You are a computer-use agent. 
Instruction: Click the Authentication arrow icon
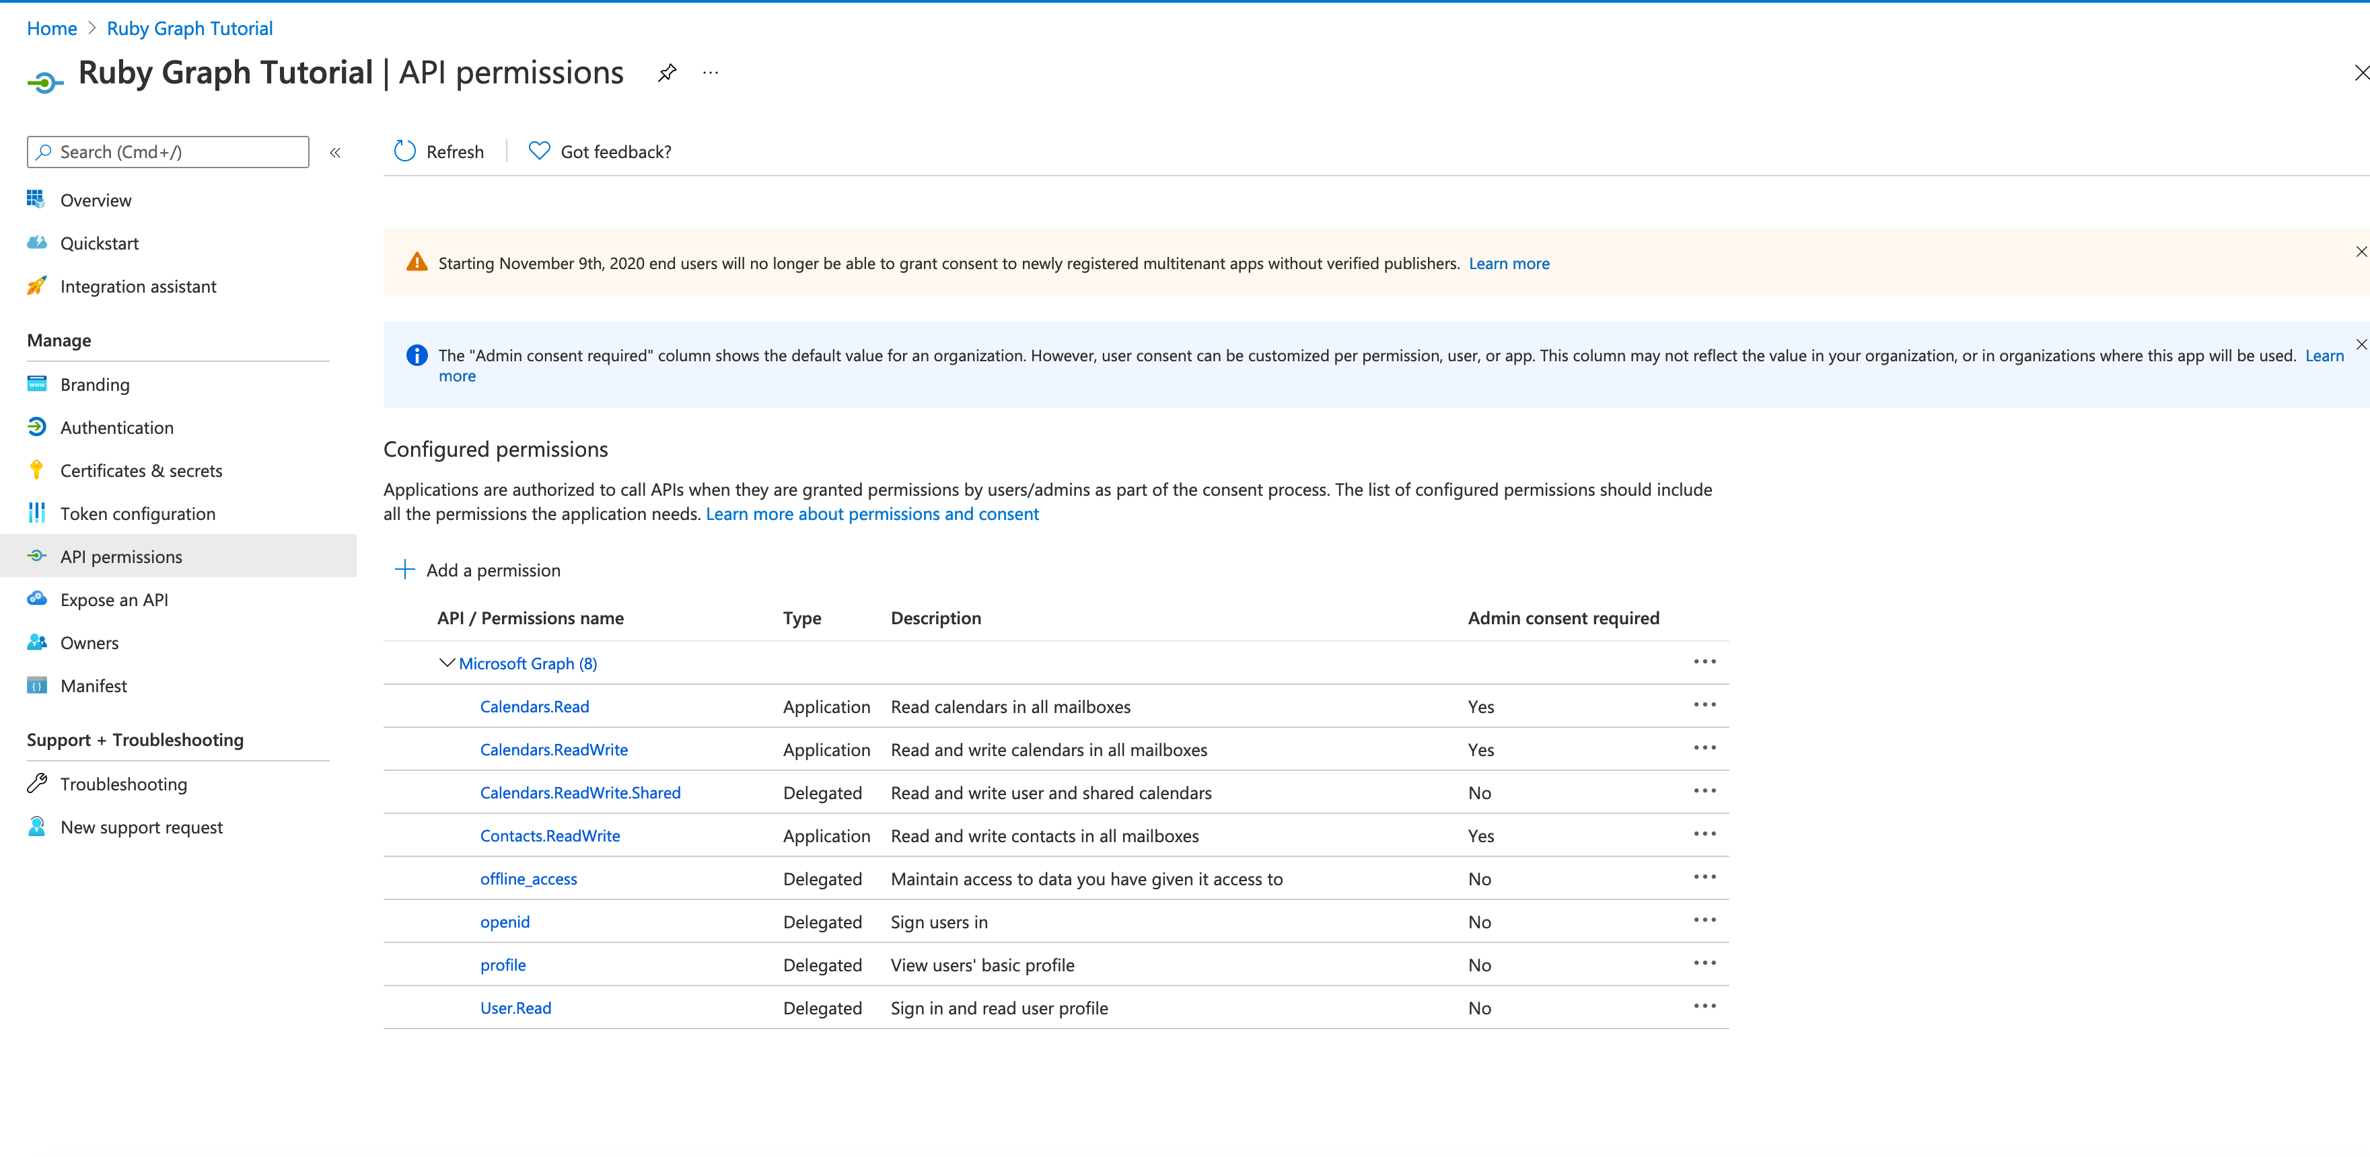tap(36, 426)
